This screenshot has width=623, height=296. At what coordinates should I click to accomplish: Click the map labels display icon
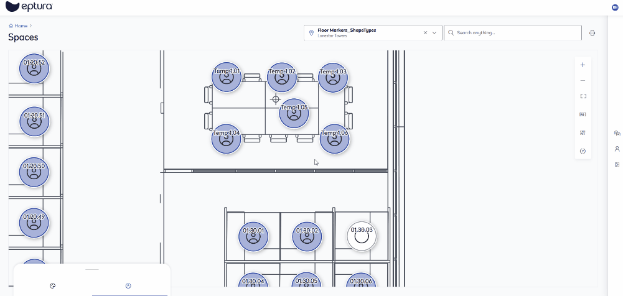(x=583, y=114)
